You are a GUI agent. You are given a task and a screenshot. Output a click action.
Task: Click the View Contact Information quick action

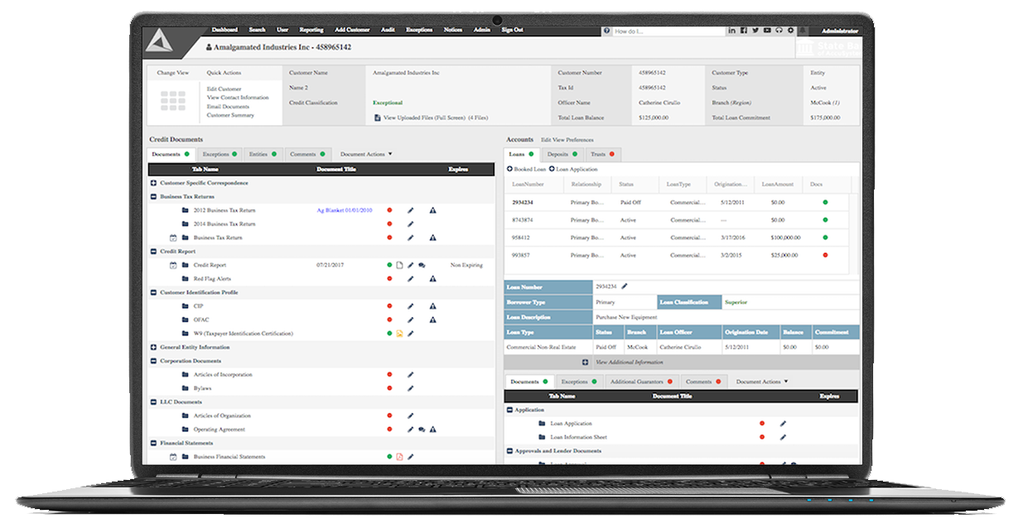click(x=238, y=98)
